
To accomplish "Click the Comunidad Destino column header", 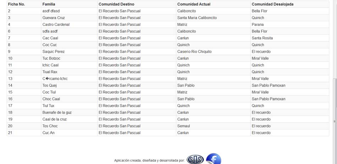I will (137, 4).
